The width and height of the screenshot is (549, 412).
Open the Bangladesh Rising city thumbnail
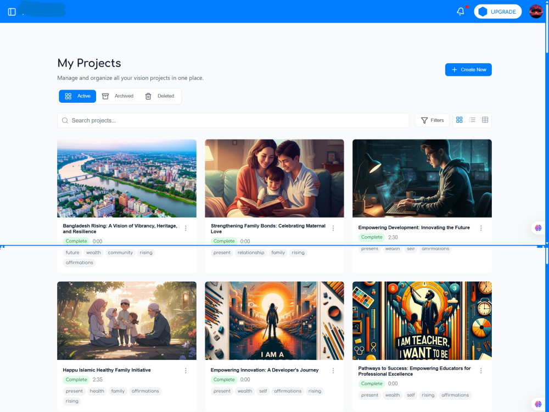click(127, 179)
